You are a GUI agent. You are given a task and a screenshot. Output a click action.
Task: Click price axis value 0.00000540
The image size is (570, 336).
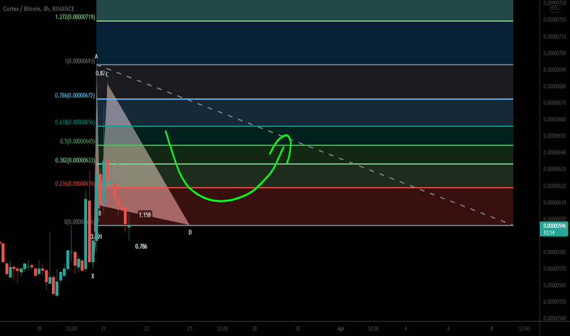(x=554, y=318)
